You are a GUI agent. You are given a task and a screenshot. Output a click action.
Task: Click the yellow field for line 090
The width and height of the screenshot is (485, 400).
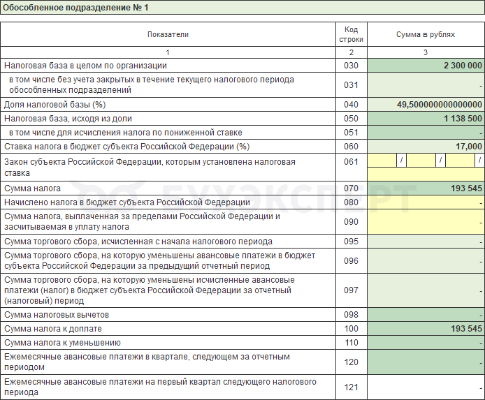426,222
